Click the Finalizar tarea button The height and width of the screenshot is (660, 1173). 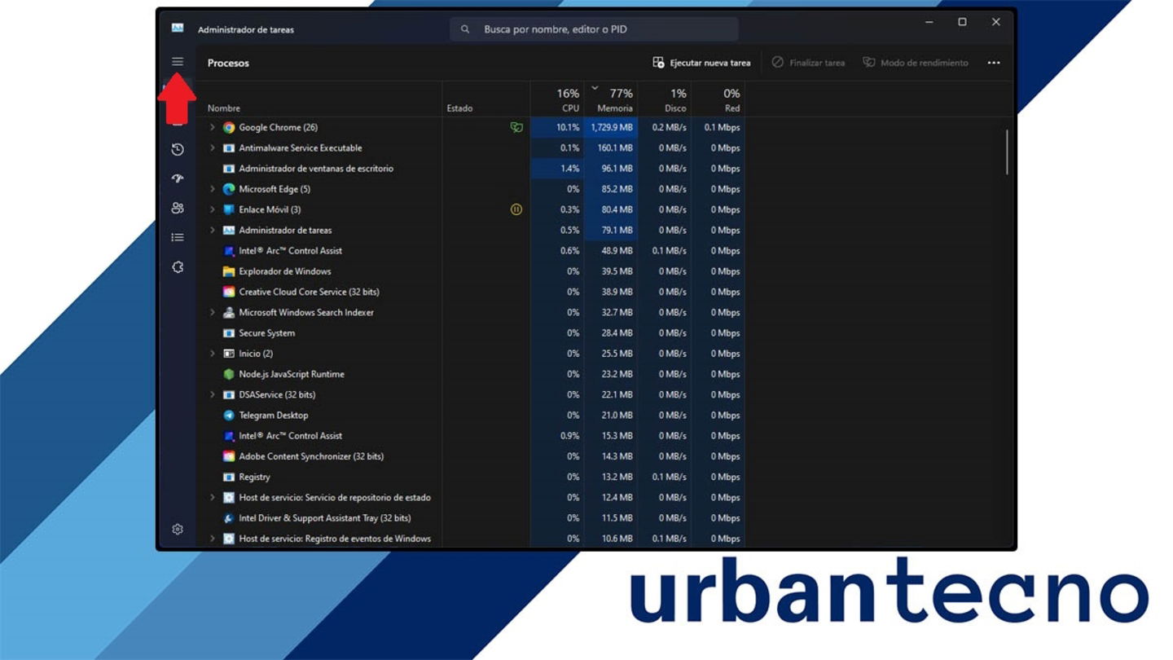click(808, 63)
